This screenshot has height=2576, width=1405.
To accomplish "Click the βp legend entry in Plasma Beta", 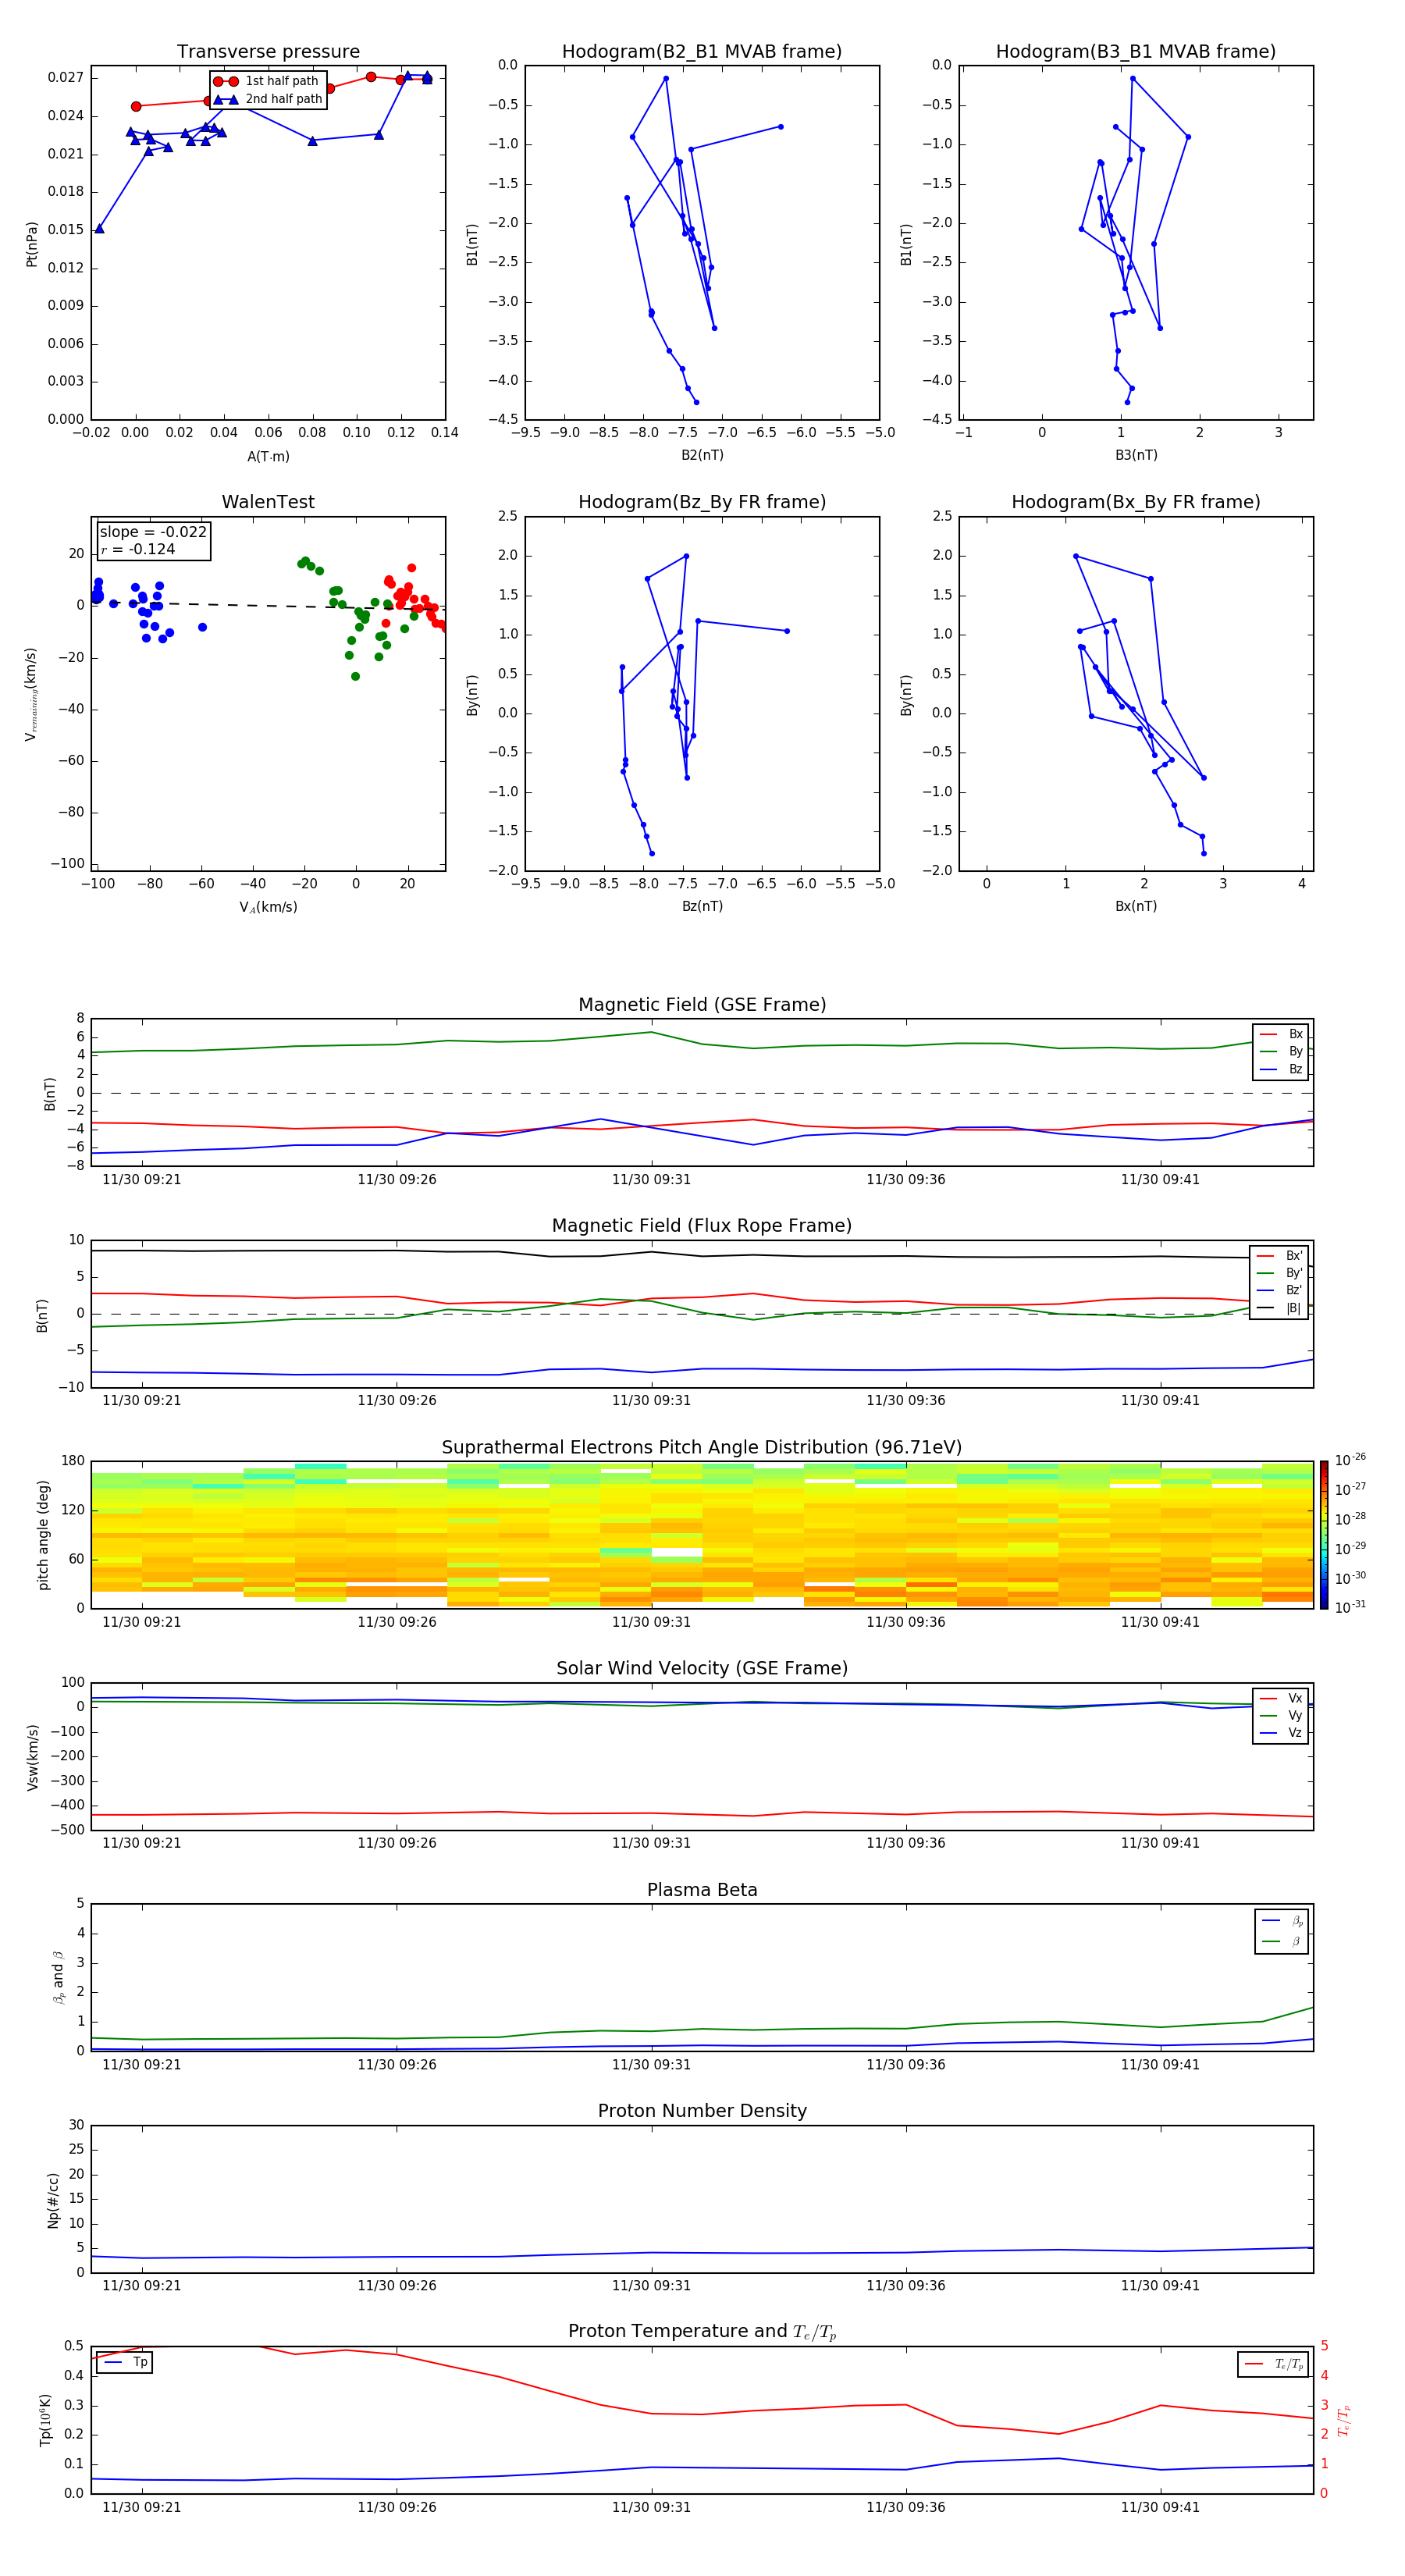I will (1282, 1921).
